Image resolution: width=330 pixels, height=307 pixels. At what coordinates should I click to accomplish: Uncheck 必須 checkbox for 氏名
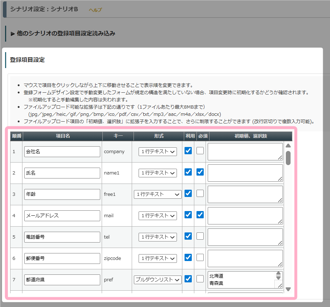point(200,172)
